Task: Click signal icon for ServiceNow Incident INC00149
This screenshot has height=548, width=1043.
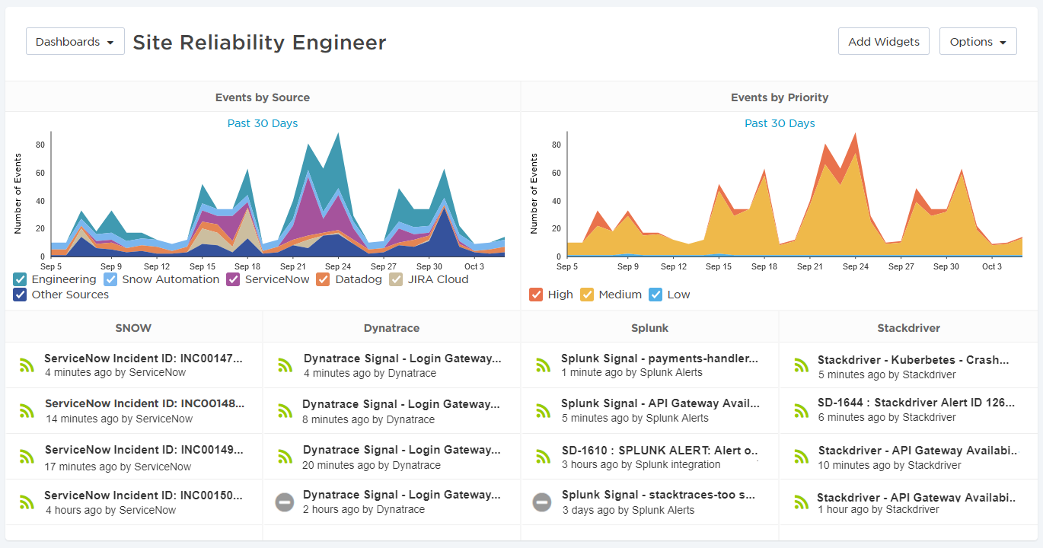Action: click(27, 457)
